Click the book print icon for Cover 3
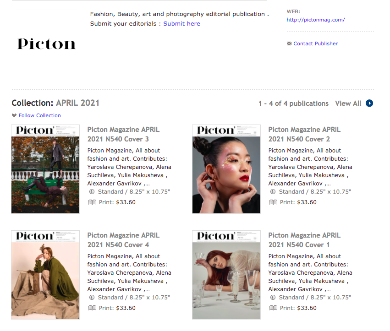390x331 pixels. tap(92, 202)
